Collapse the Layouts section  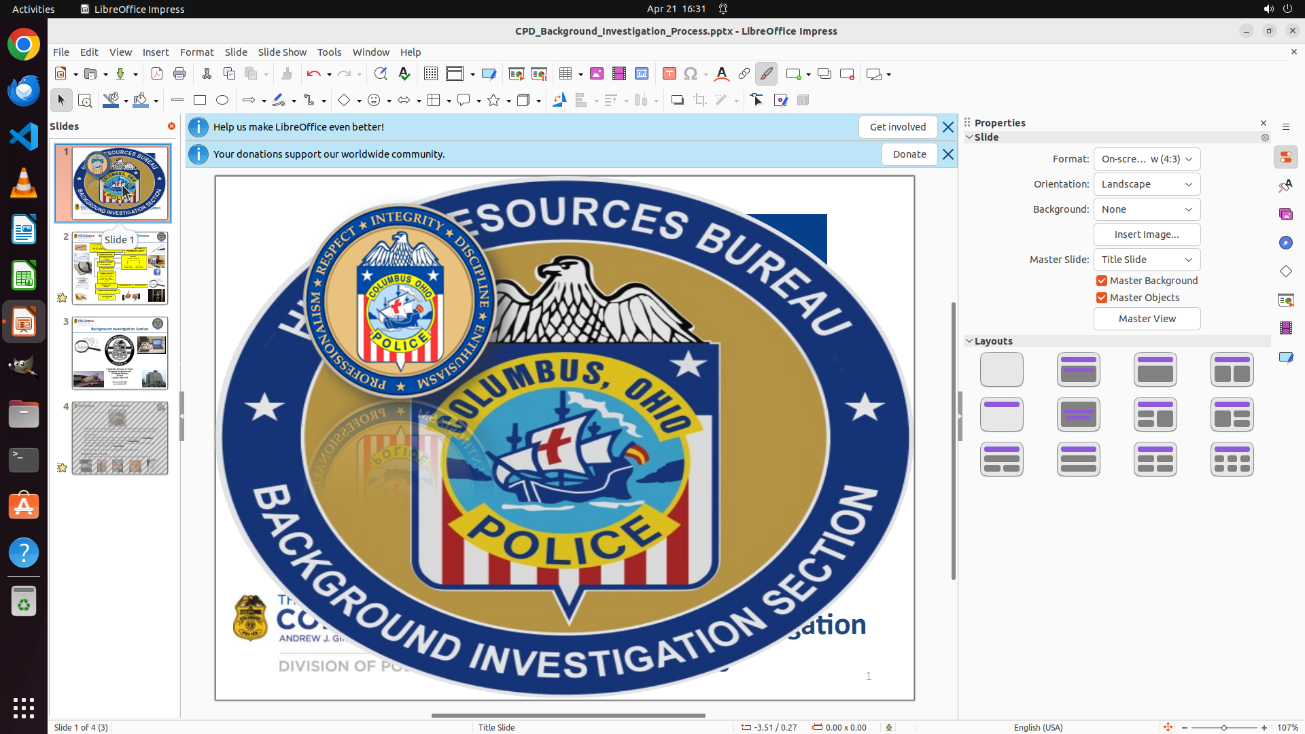coord(970,341)
